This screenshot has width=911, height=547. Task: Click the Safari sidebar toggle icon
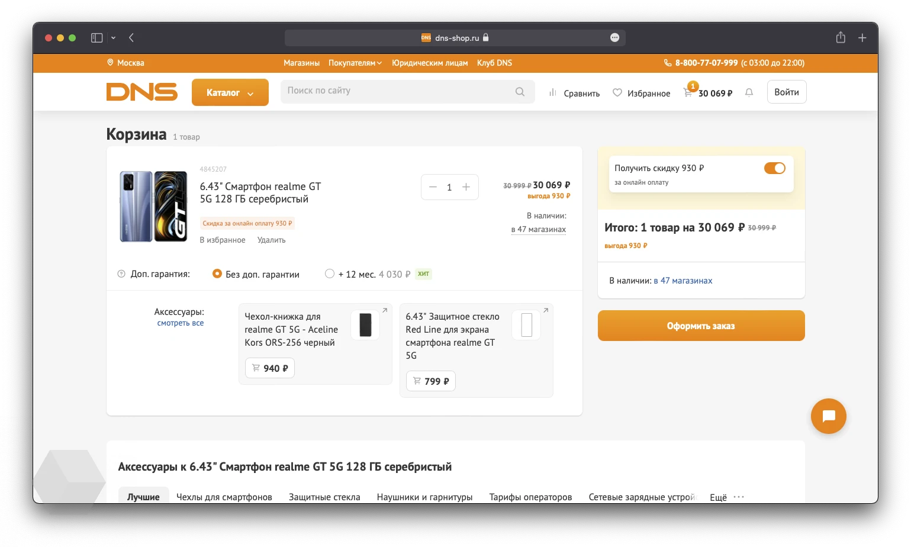96,38
